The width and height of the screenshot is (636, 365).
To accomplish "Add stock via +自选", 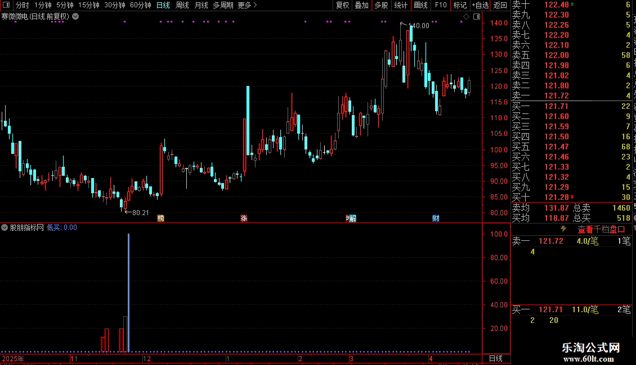I will point(481,5).
